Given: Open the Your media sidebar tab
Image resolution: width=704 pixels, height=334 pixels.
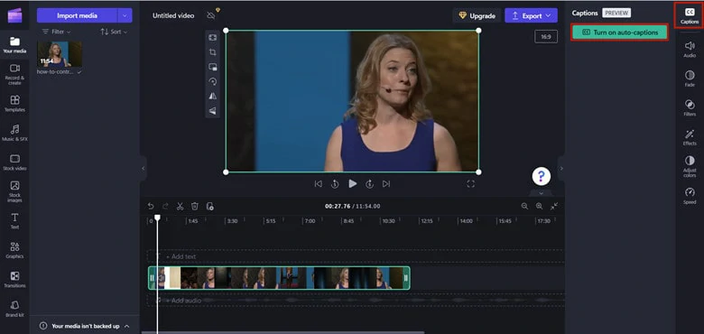Looking at the screenshot, I should coord(14,45).
